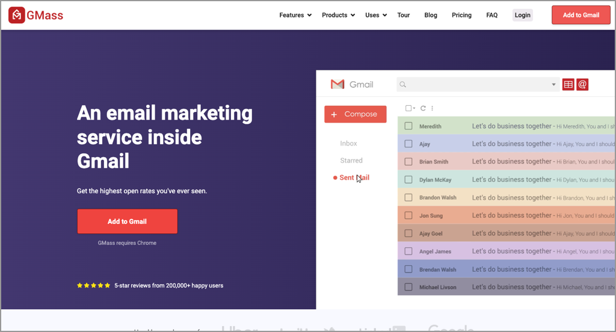Click the yellow five-star rating icons
Viewport: 616px width, 332px height.
pyautogui.click(x=93, y=285)
